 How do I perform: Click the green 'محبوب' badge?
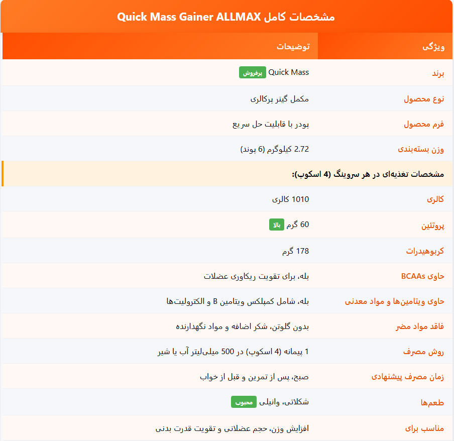pos(244,402)
